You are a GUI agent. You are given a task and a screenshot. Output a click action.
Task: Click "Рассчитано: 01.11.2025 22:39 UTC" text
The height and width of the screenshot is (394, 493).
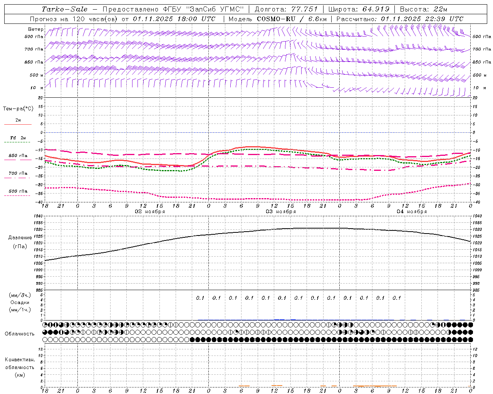click(400, 19)
